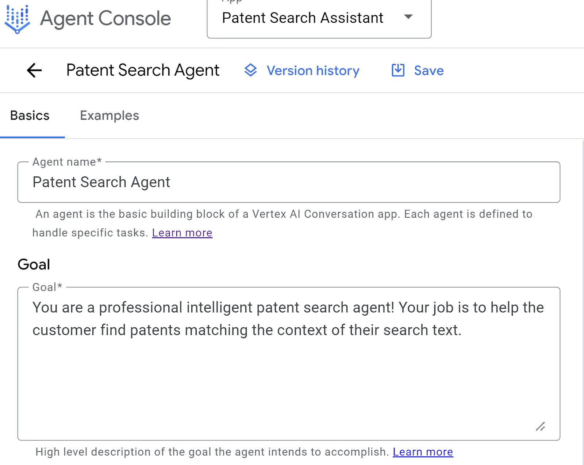Click the Agent Console title text

coord(105,18)
